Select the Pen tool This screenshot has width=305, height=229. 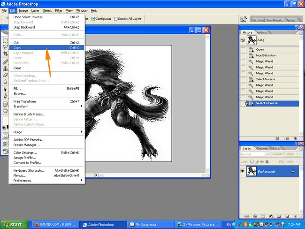(x=5, y=96)
